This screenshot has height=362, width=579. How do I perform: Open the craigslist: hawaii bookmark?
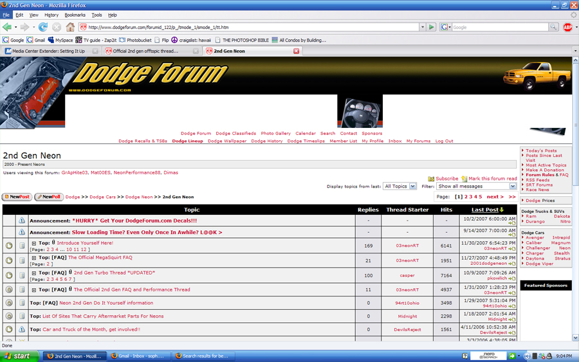tap(191, 41)
